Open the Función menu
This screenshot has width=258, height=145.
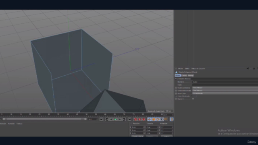click(11, 124)
